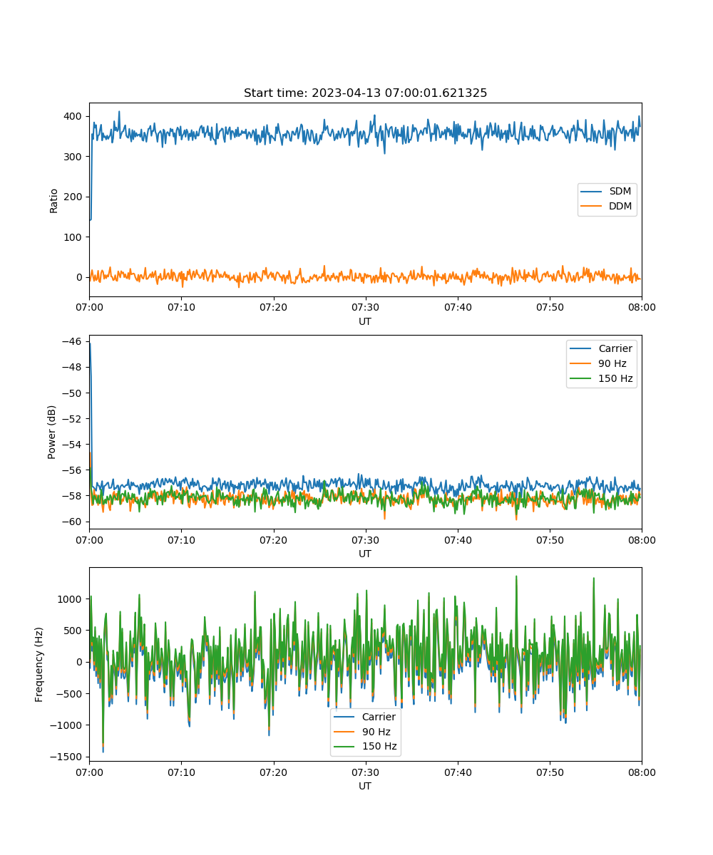The height and width of the screenshot is (855, 713).
Task: Click the 300 tick on Ratio axis
Action: pos(73,157)
